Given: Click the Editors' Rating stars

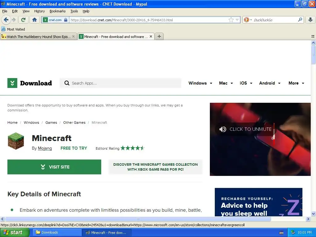Looking at the screenshot, I should pyautogui.click(x=133, y=148).
